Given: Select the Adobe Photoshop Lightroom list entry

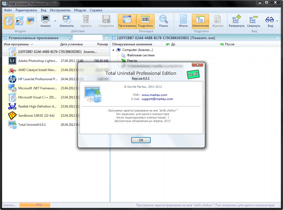Looking at the screenshot, I should coord(38,61).
